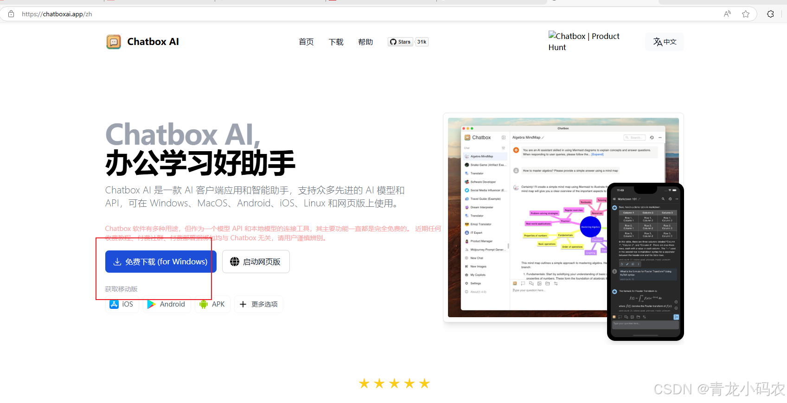The image size is (787, 403).
Task: Click the 启动网页版 button
Action: click(256, 262)
